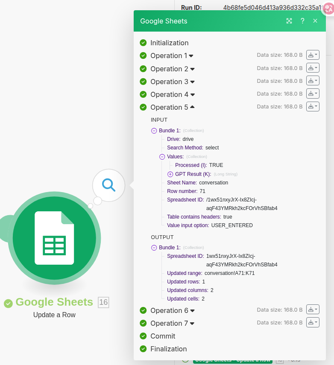Image resolution: width=334 pixels, height=365 pixels.
Task: Click the module success check beside Google Sheets label
Action: 9,304
